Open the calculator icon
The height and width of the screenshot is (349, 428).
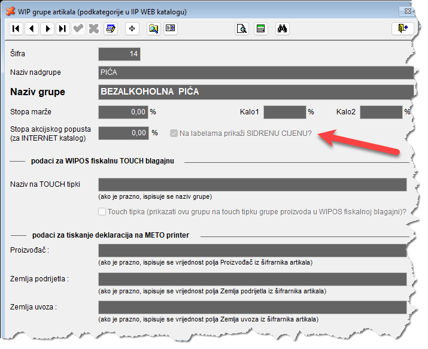(x=260, y=28)
